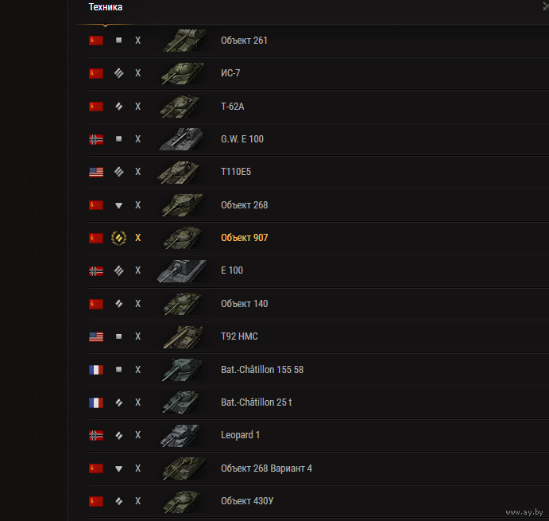Click the G.W. E 100 vehicle image

[181, 139]
